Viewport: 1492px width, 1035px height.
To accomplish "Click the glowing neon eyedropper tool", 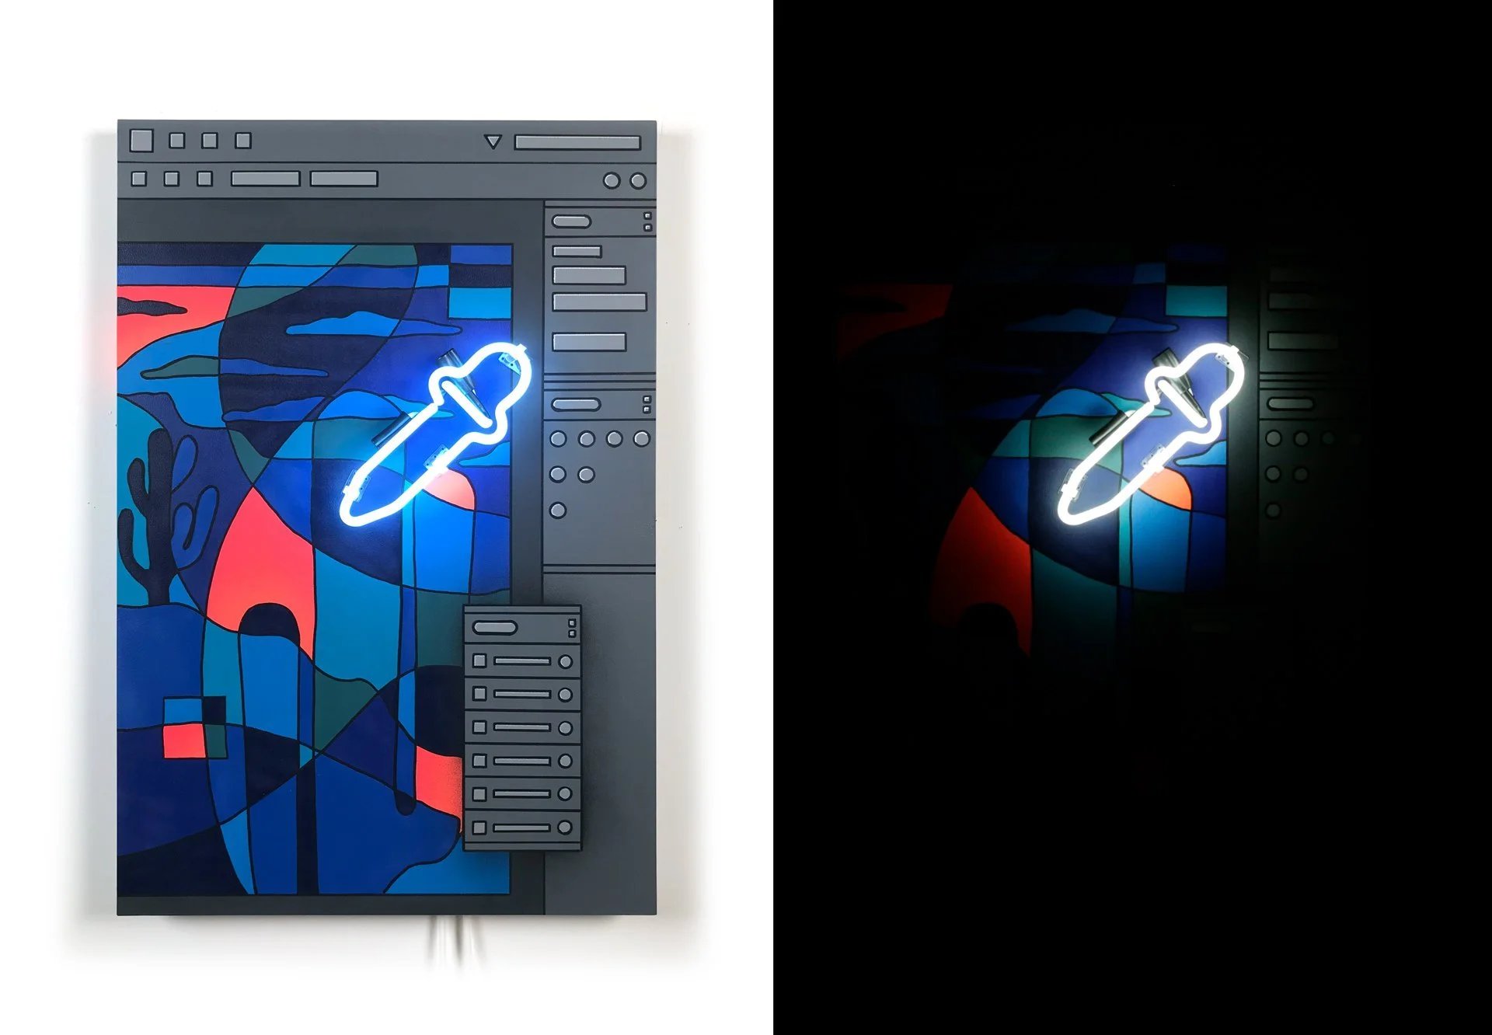I will pos(437,437).
